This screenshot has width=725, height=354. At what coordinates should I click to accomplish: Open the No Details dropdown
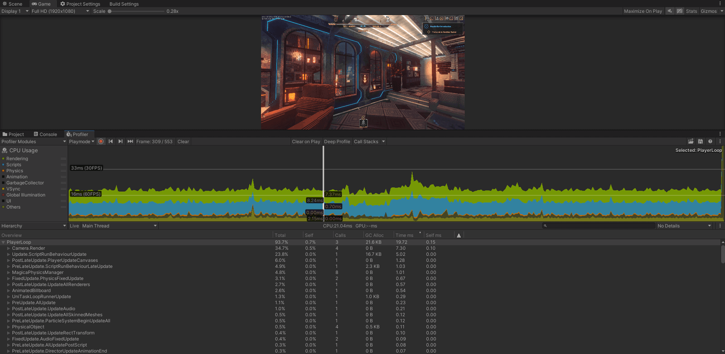pyautogui.click(x=684, y=226)
